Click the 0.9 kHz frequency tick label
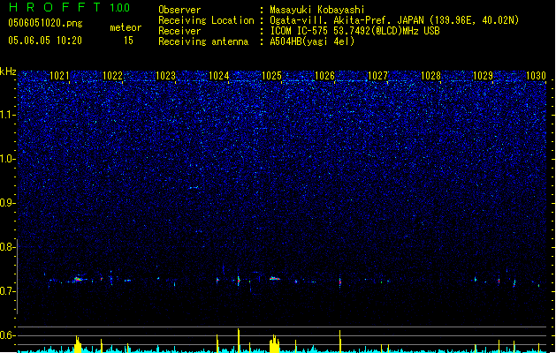Screen dimensions: 556x353 7,203
